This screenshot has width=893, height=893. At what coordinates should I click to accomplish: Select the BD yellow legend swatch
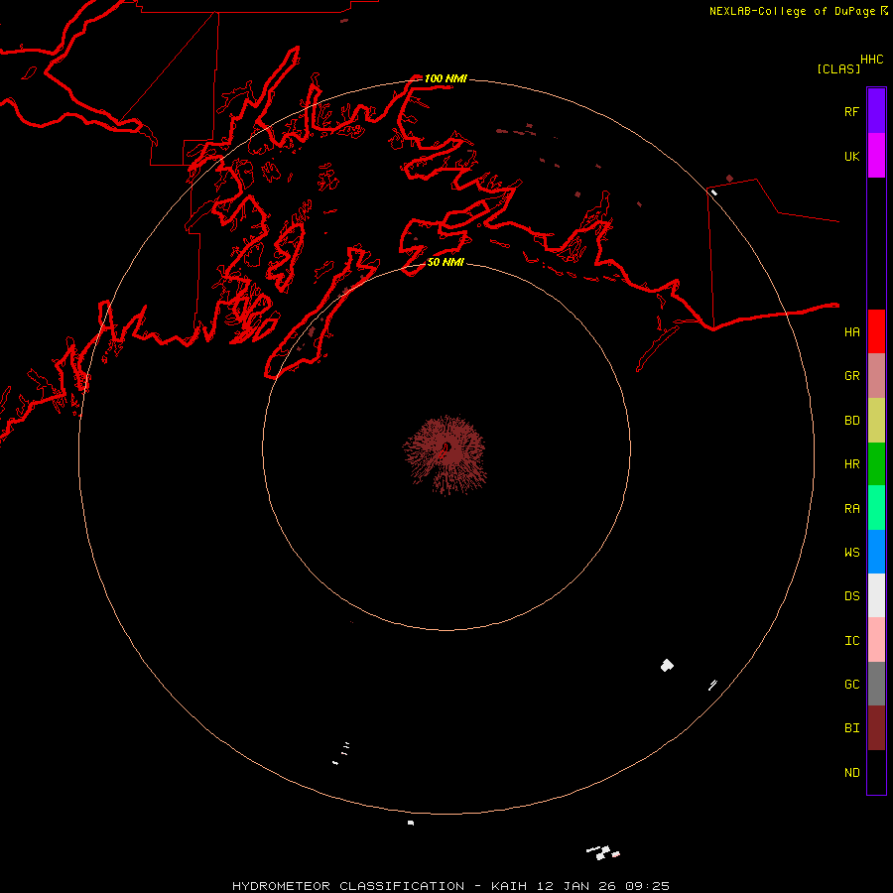876,421
